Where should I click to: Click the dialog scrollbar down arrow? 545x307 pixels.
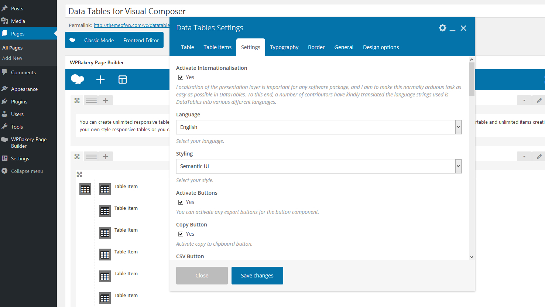pos(472,257)
